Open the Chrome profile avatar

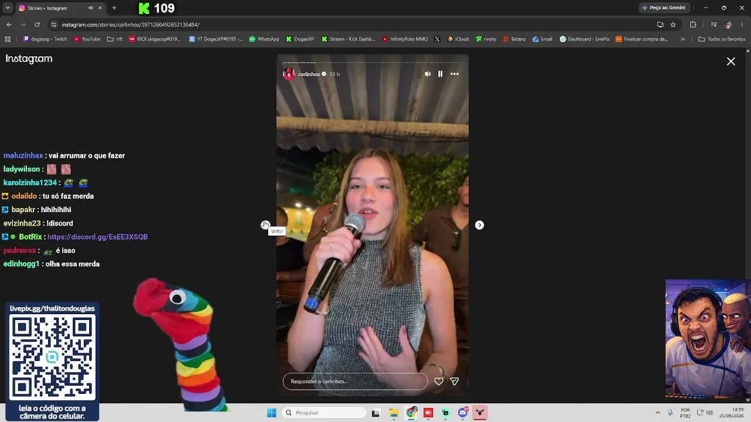tap(728, 25)
